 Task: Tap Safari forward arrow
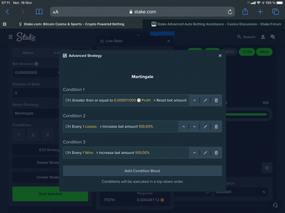click(22, 12)
